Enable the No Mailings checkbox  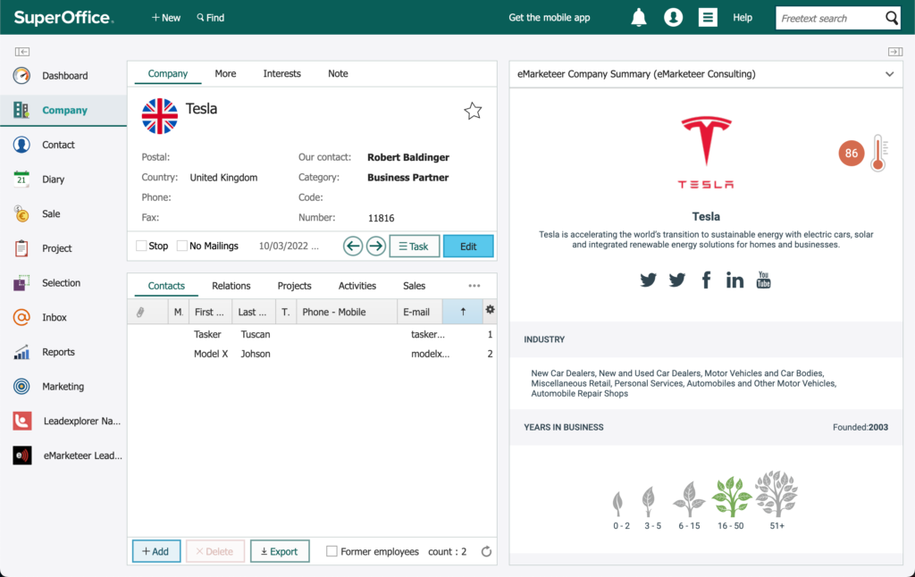182,246
